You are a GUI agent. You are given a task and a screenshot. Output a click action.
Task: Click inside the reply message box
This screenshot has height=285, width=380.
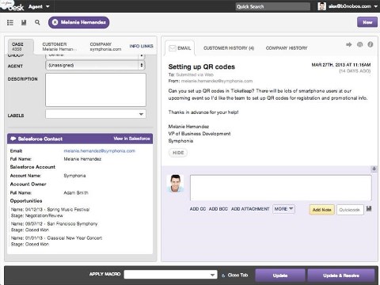coord(281,188)
